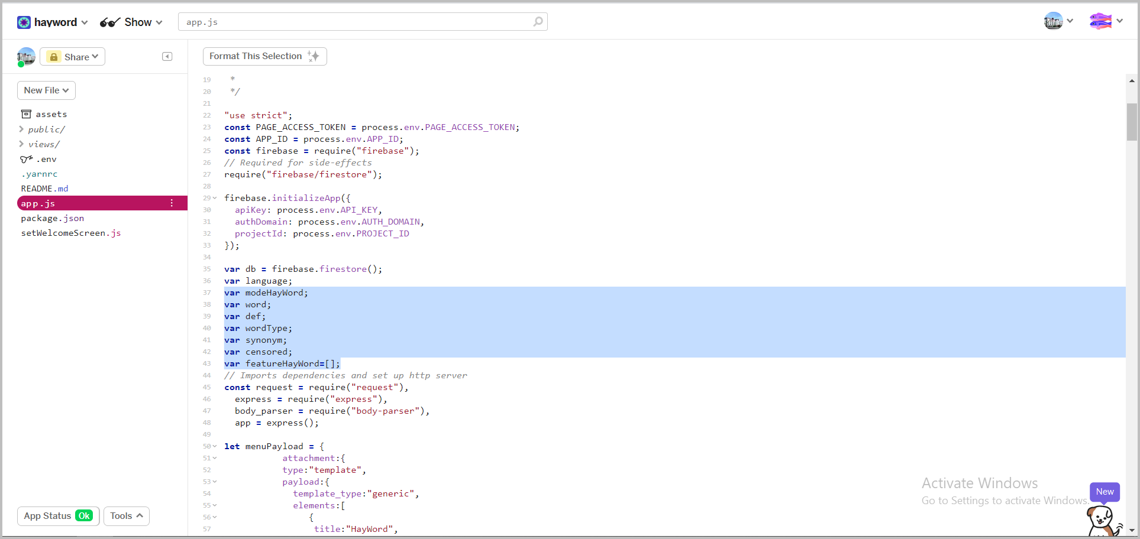1140x539 pixels.
Task: Click on 'const APP_ID' code line
Action: point(314,139)
